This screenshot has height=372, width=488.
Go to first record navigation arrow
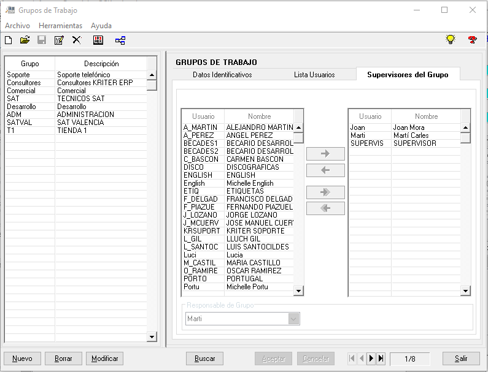[352, 359]
